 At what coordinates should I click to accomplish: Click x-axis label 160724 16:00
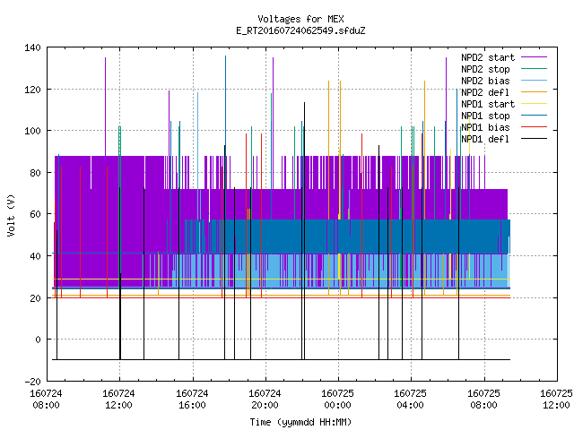(x=192, y=400)
